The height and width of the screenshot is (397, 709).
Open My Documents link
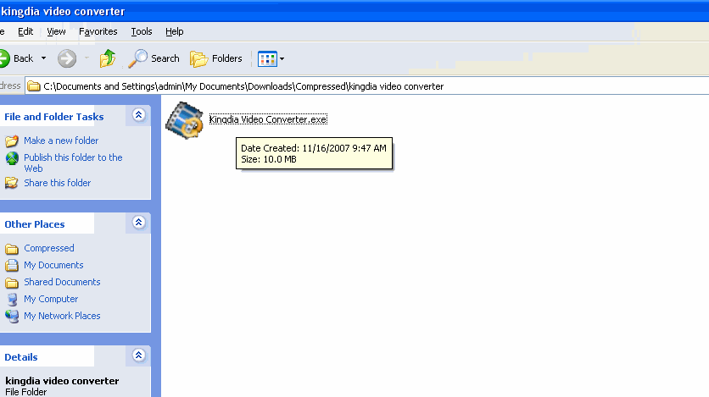(53, 265)
